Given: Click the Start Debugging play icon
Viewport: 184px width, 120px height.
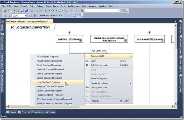Looking at the screenshot, I should tap(71, 11).
